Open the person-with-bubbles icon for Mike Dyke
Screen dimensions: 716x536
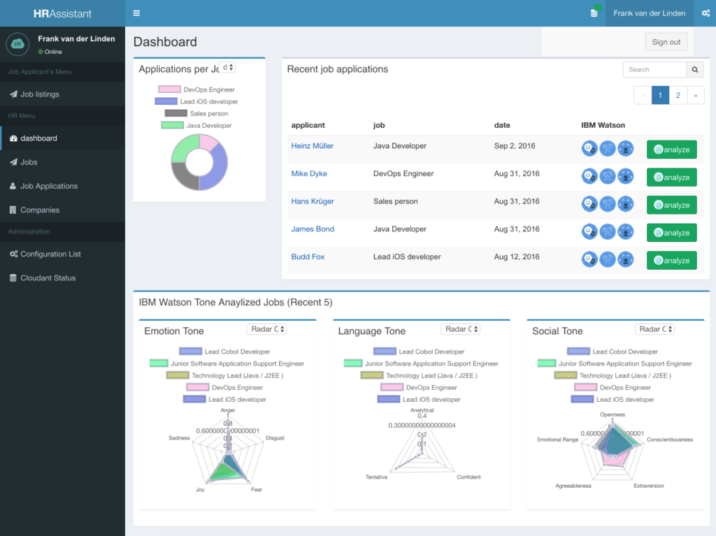[x=608, y=176]
